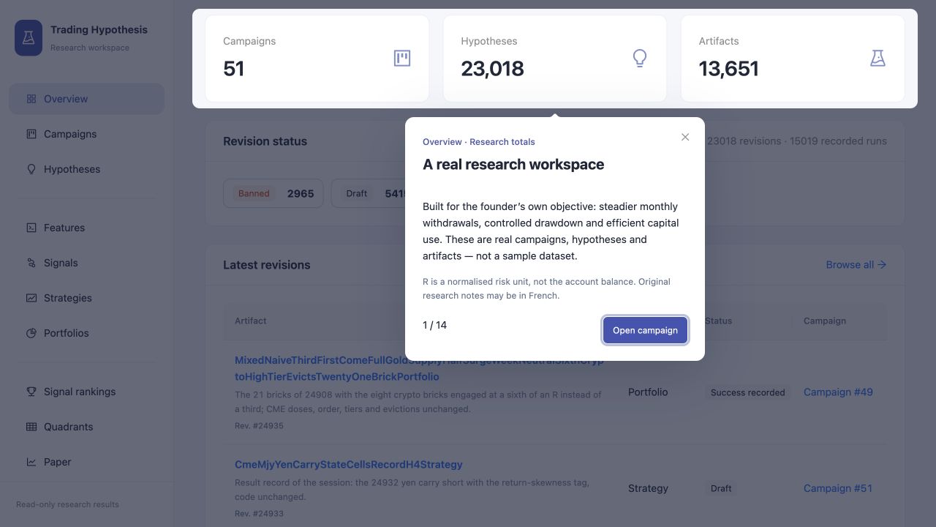Open Hypotheses from the sidebar

pos(86,169)
